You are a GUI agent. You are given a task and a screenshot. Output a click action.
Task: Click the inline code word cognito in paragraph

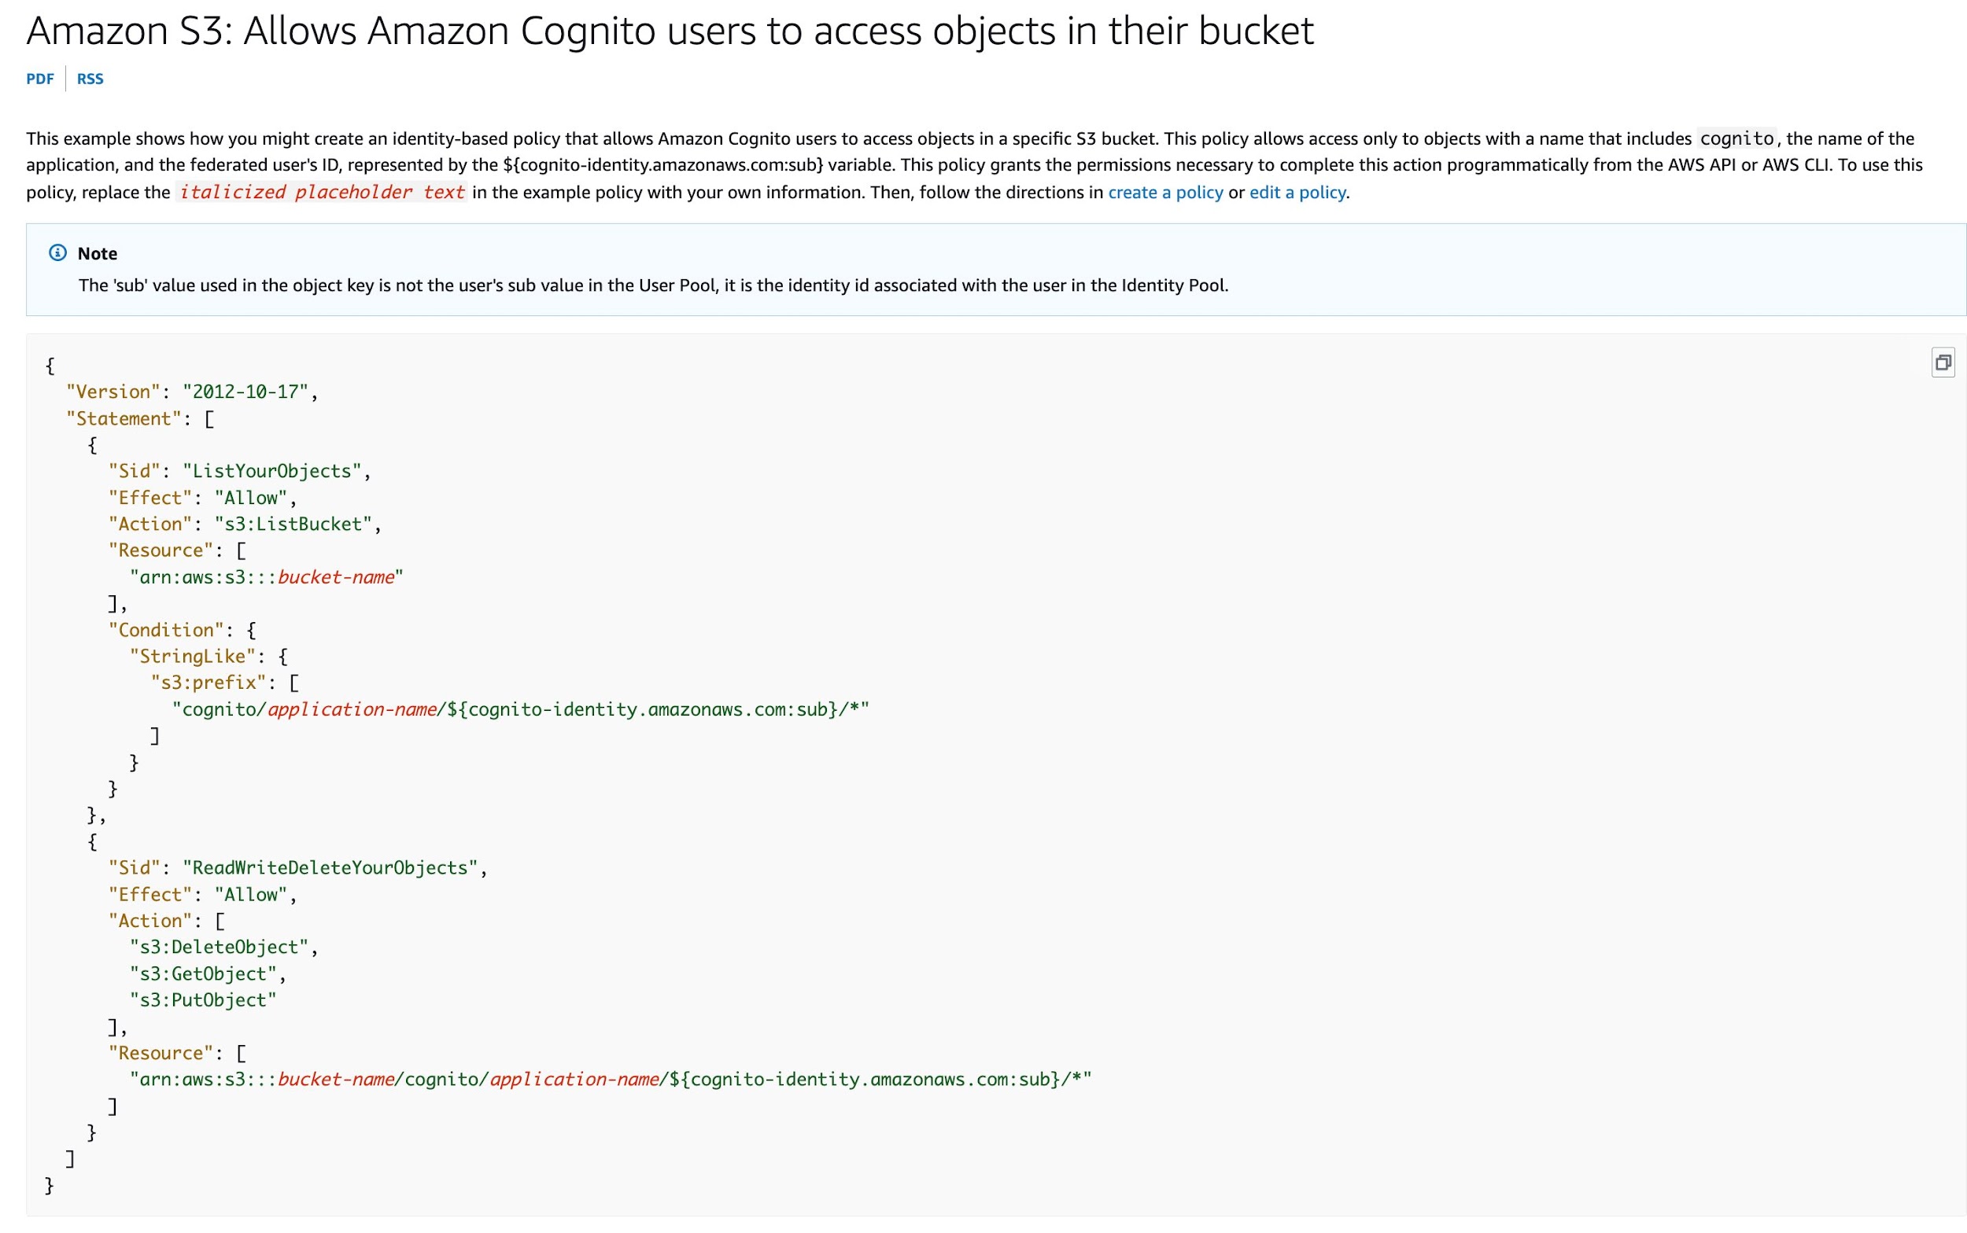point(1736,138)
